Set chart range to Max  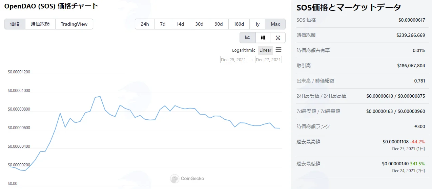(275, 24)
